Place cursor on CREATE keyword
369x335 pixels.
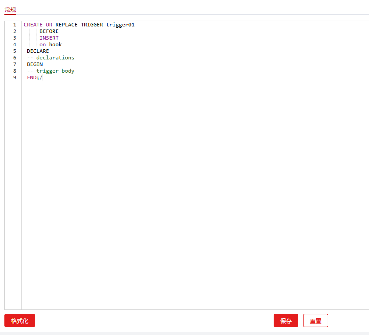point(33,25)
